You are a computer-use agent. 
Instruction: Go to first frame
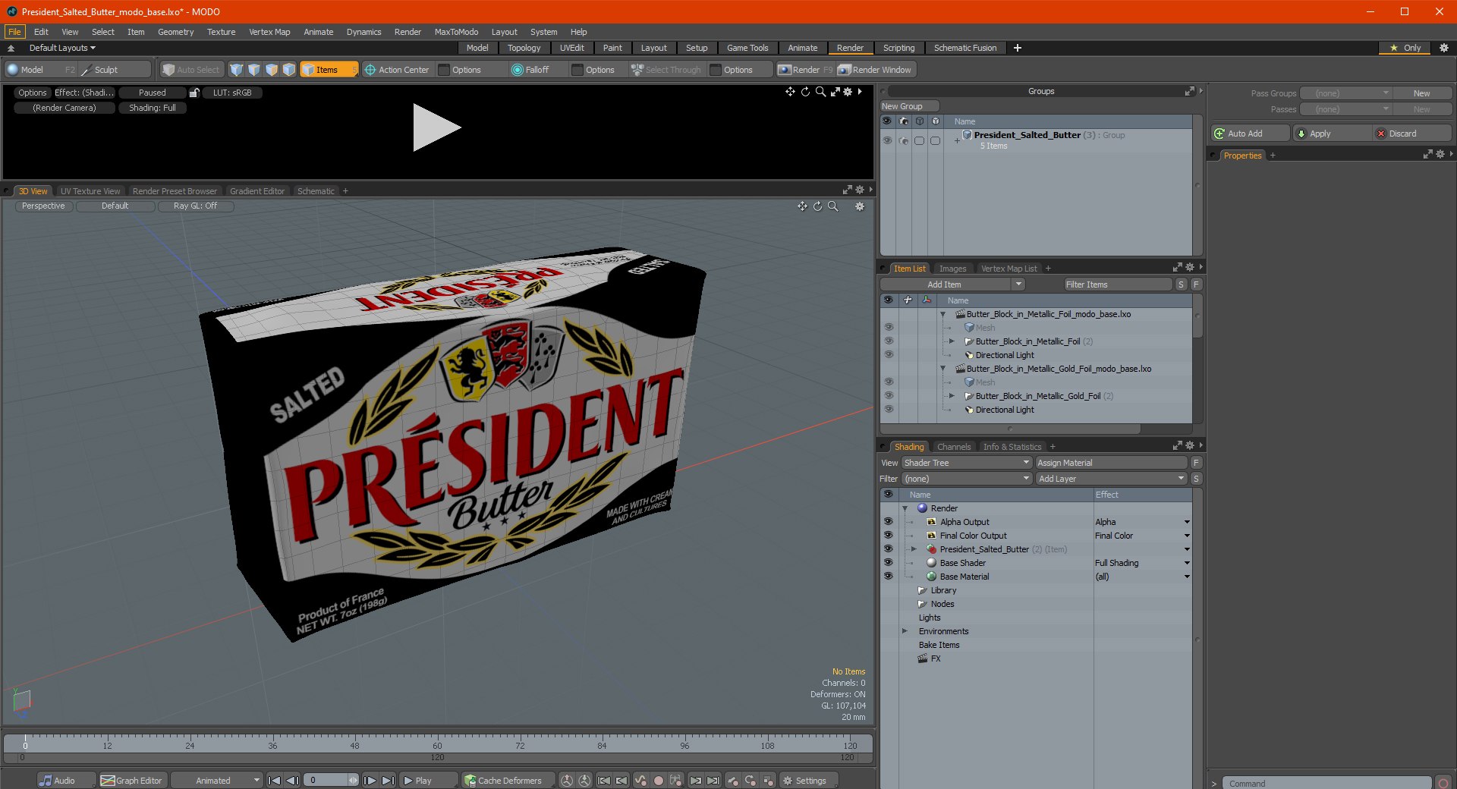pos(275,781)
